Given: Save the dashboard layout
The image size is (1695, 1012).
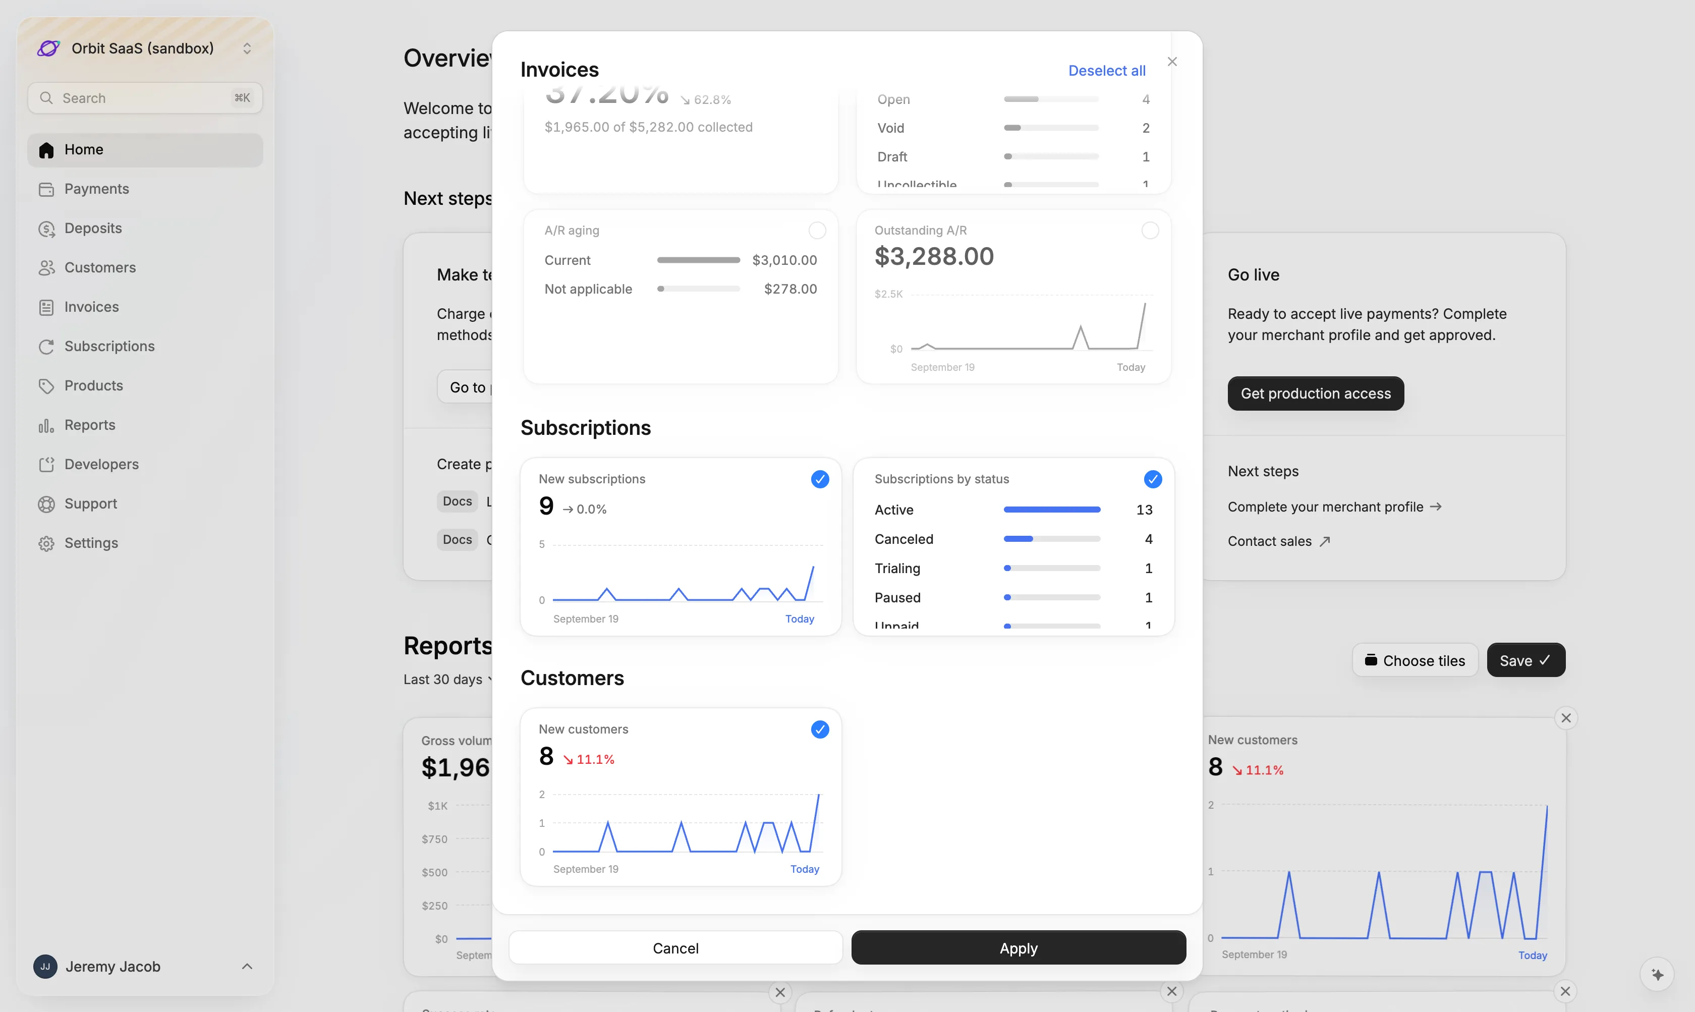Looking at the screenshot, I should click(1525, 660).
